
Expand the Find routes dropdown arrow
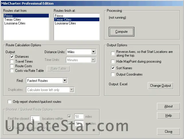click(x=65, y=80)
